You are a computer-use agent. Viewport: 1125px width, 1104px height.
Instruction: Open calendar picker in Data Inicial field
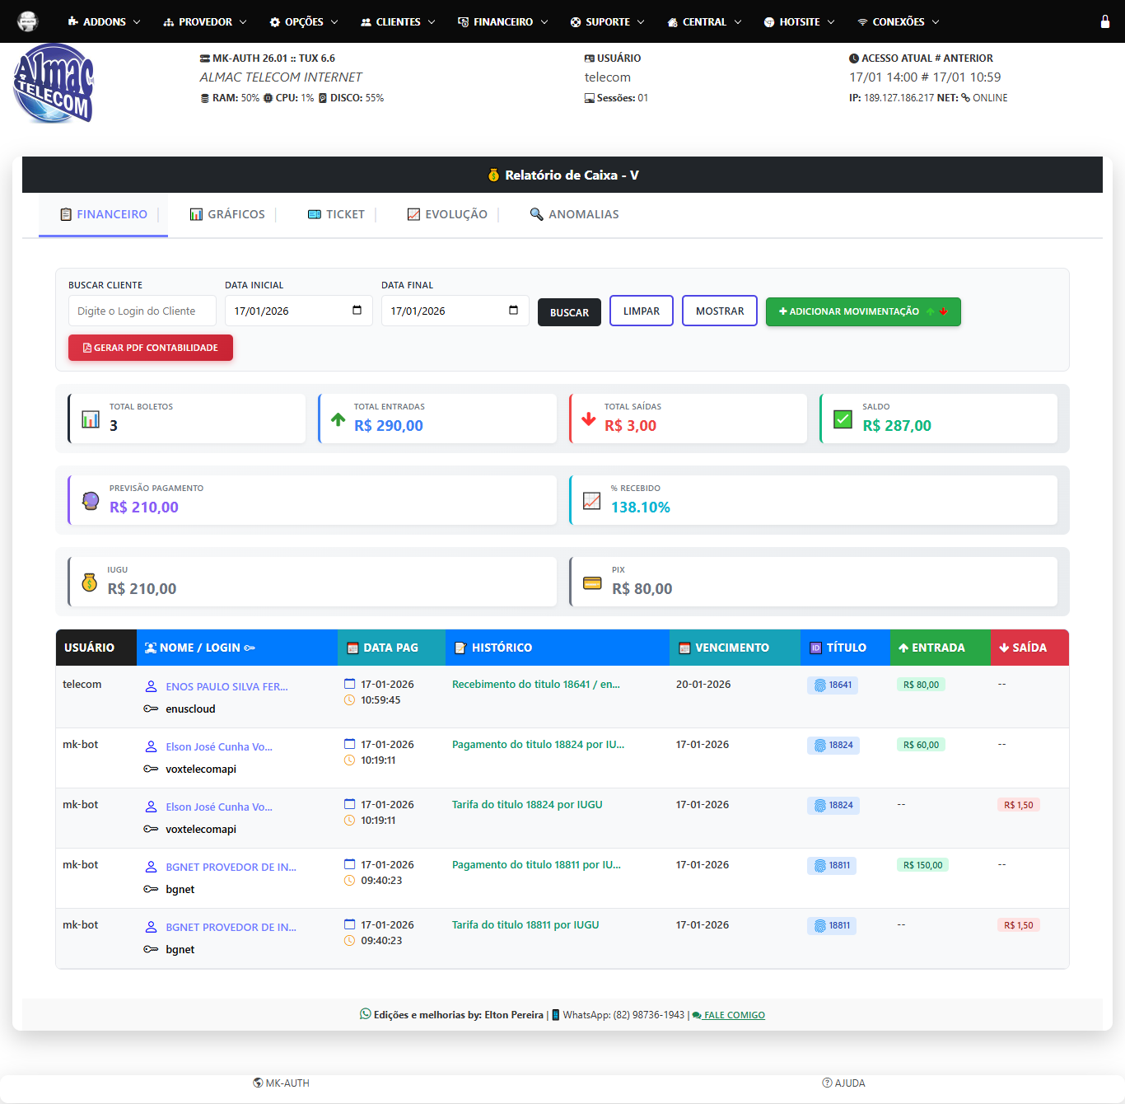357,311
